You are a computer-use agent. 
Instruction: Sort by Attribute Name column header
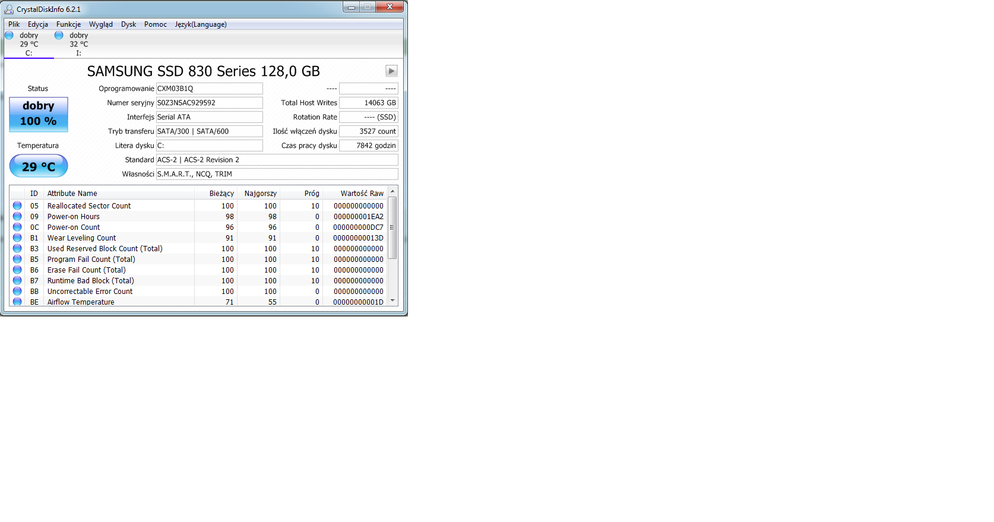(119, 194)
